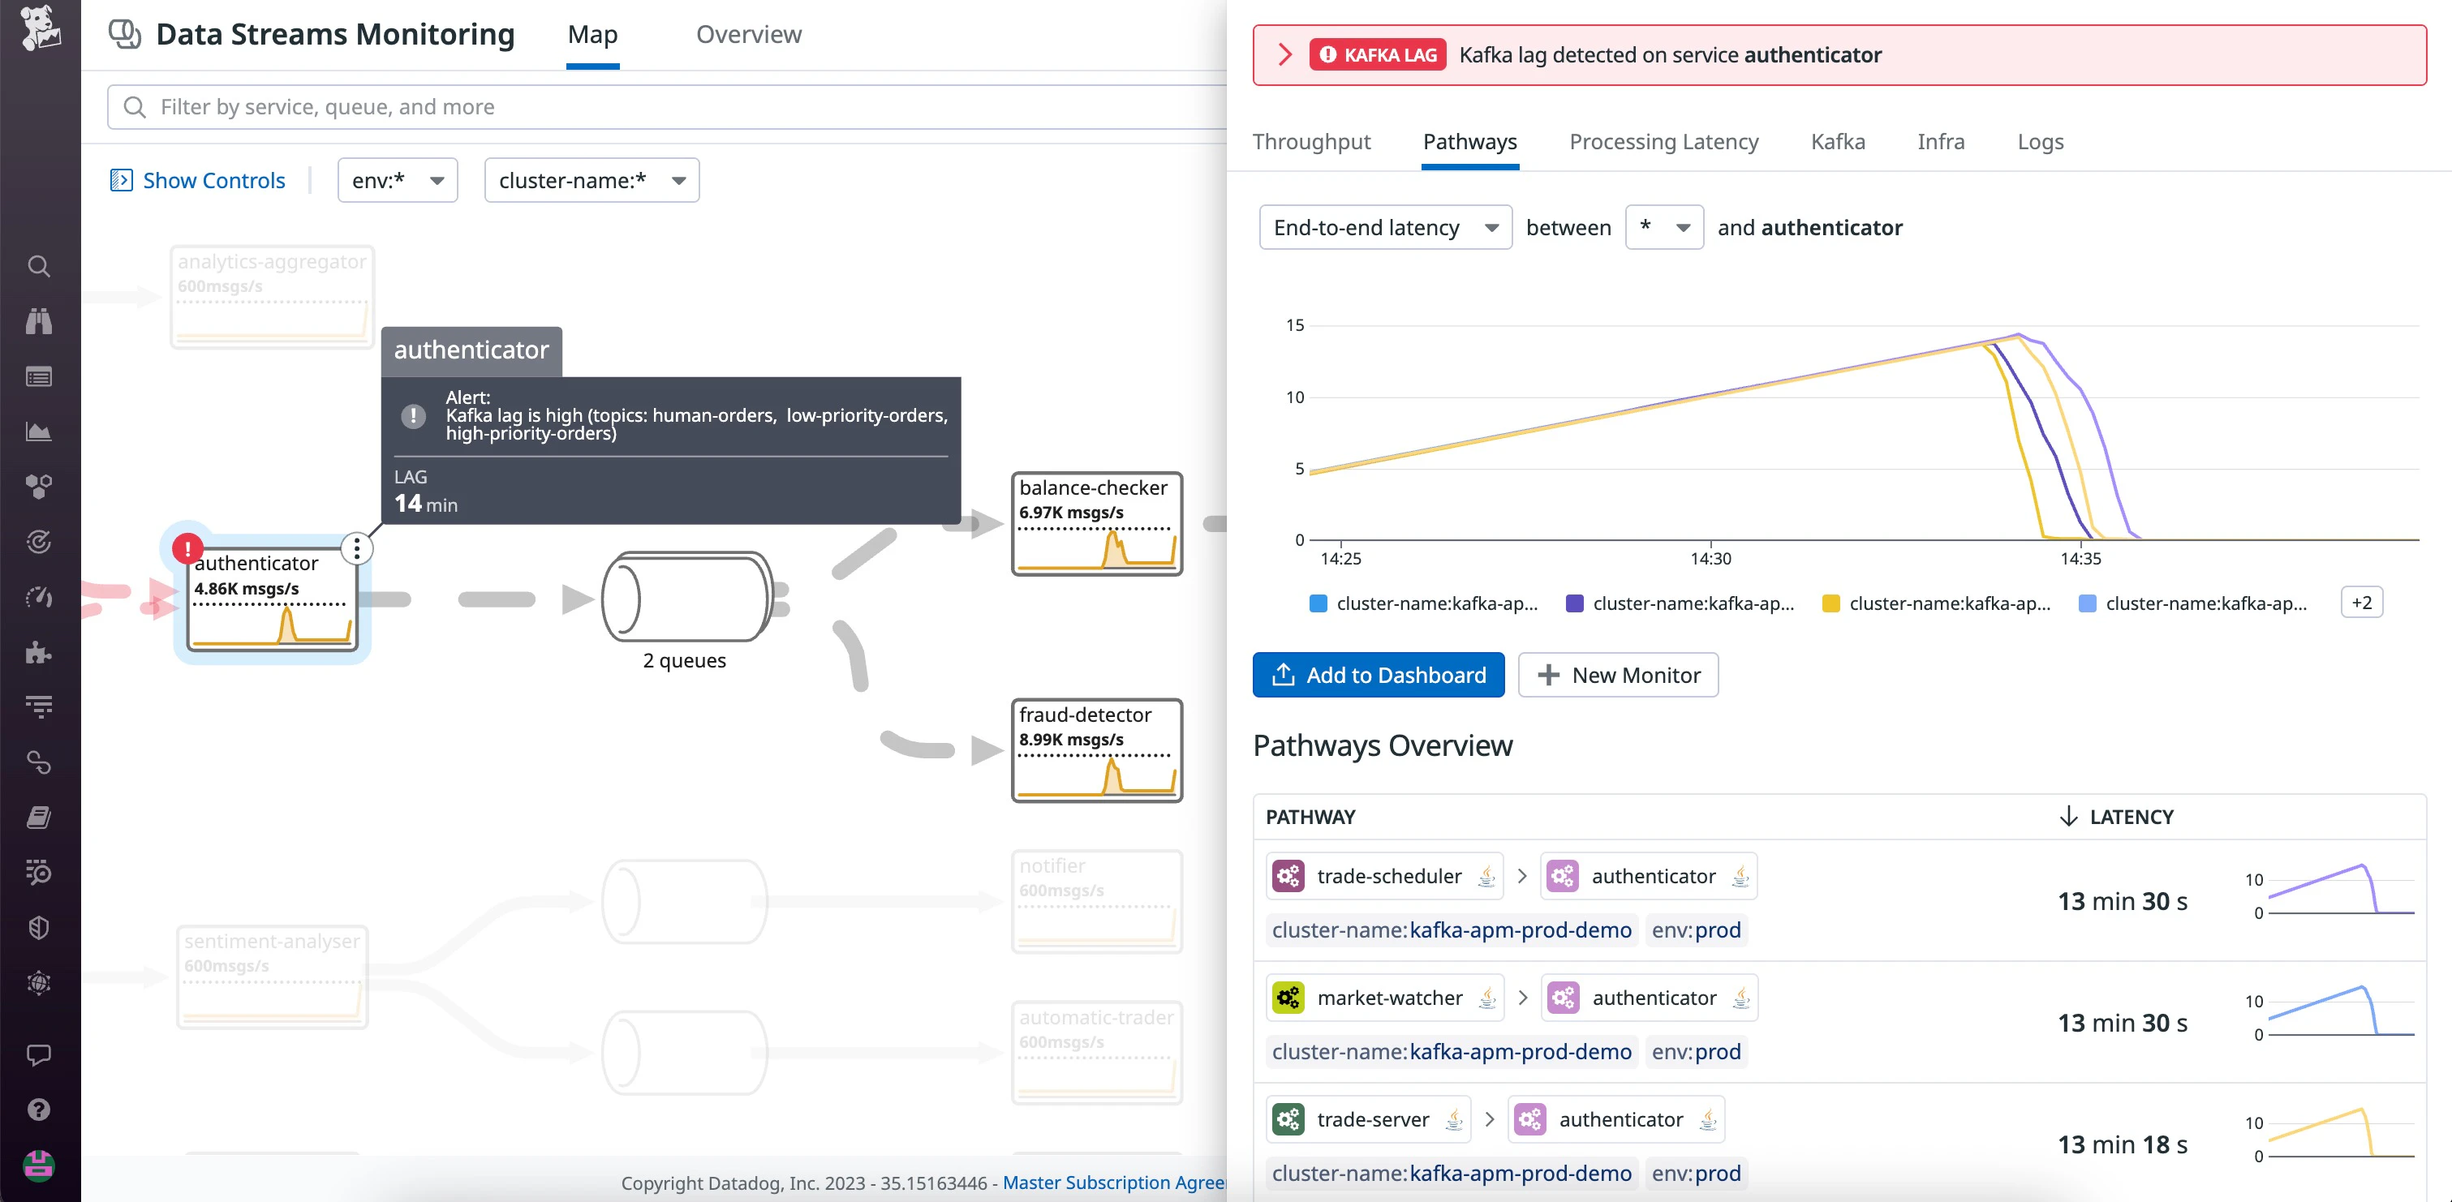Open the integrations puzzle-piece icon in sidebar
The height and width of the screenshot is (1202, 2452).
click(x=39, y=652)
